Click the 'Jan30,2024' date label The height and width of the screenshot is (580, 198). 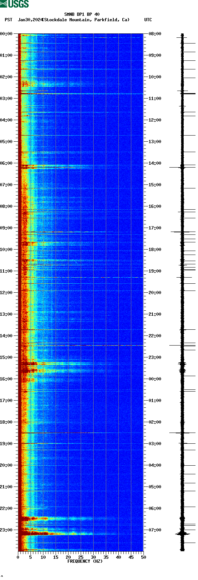click(x=30, y=20)
